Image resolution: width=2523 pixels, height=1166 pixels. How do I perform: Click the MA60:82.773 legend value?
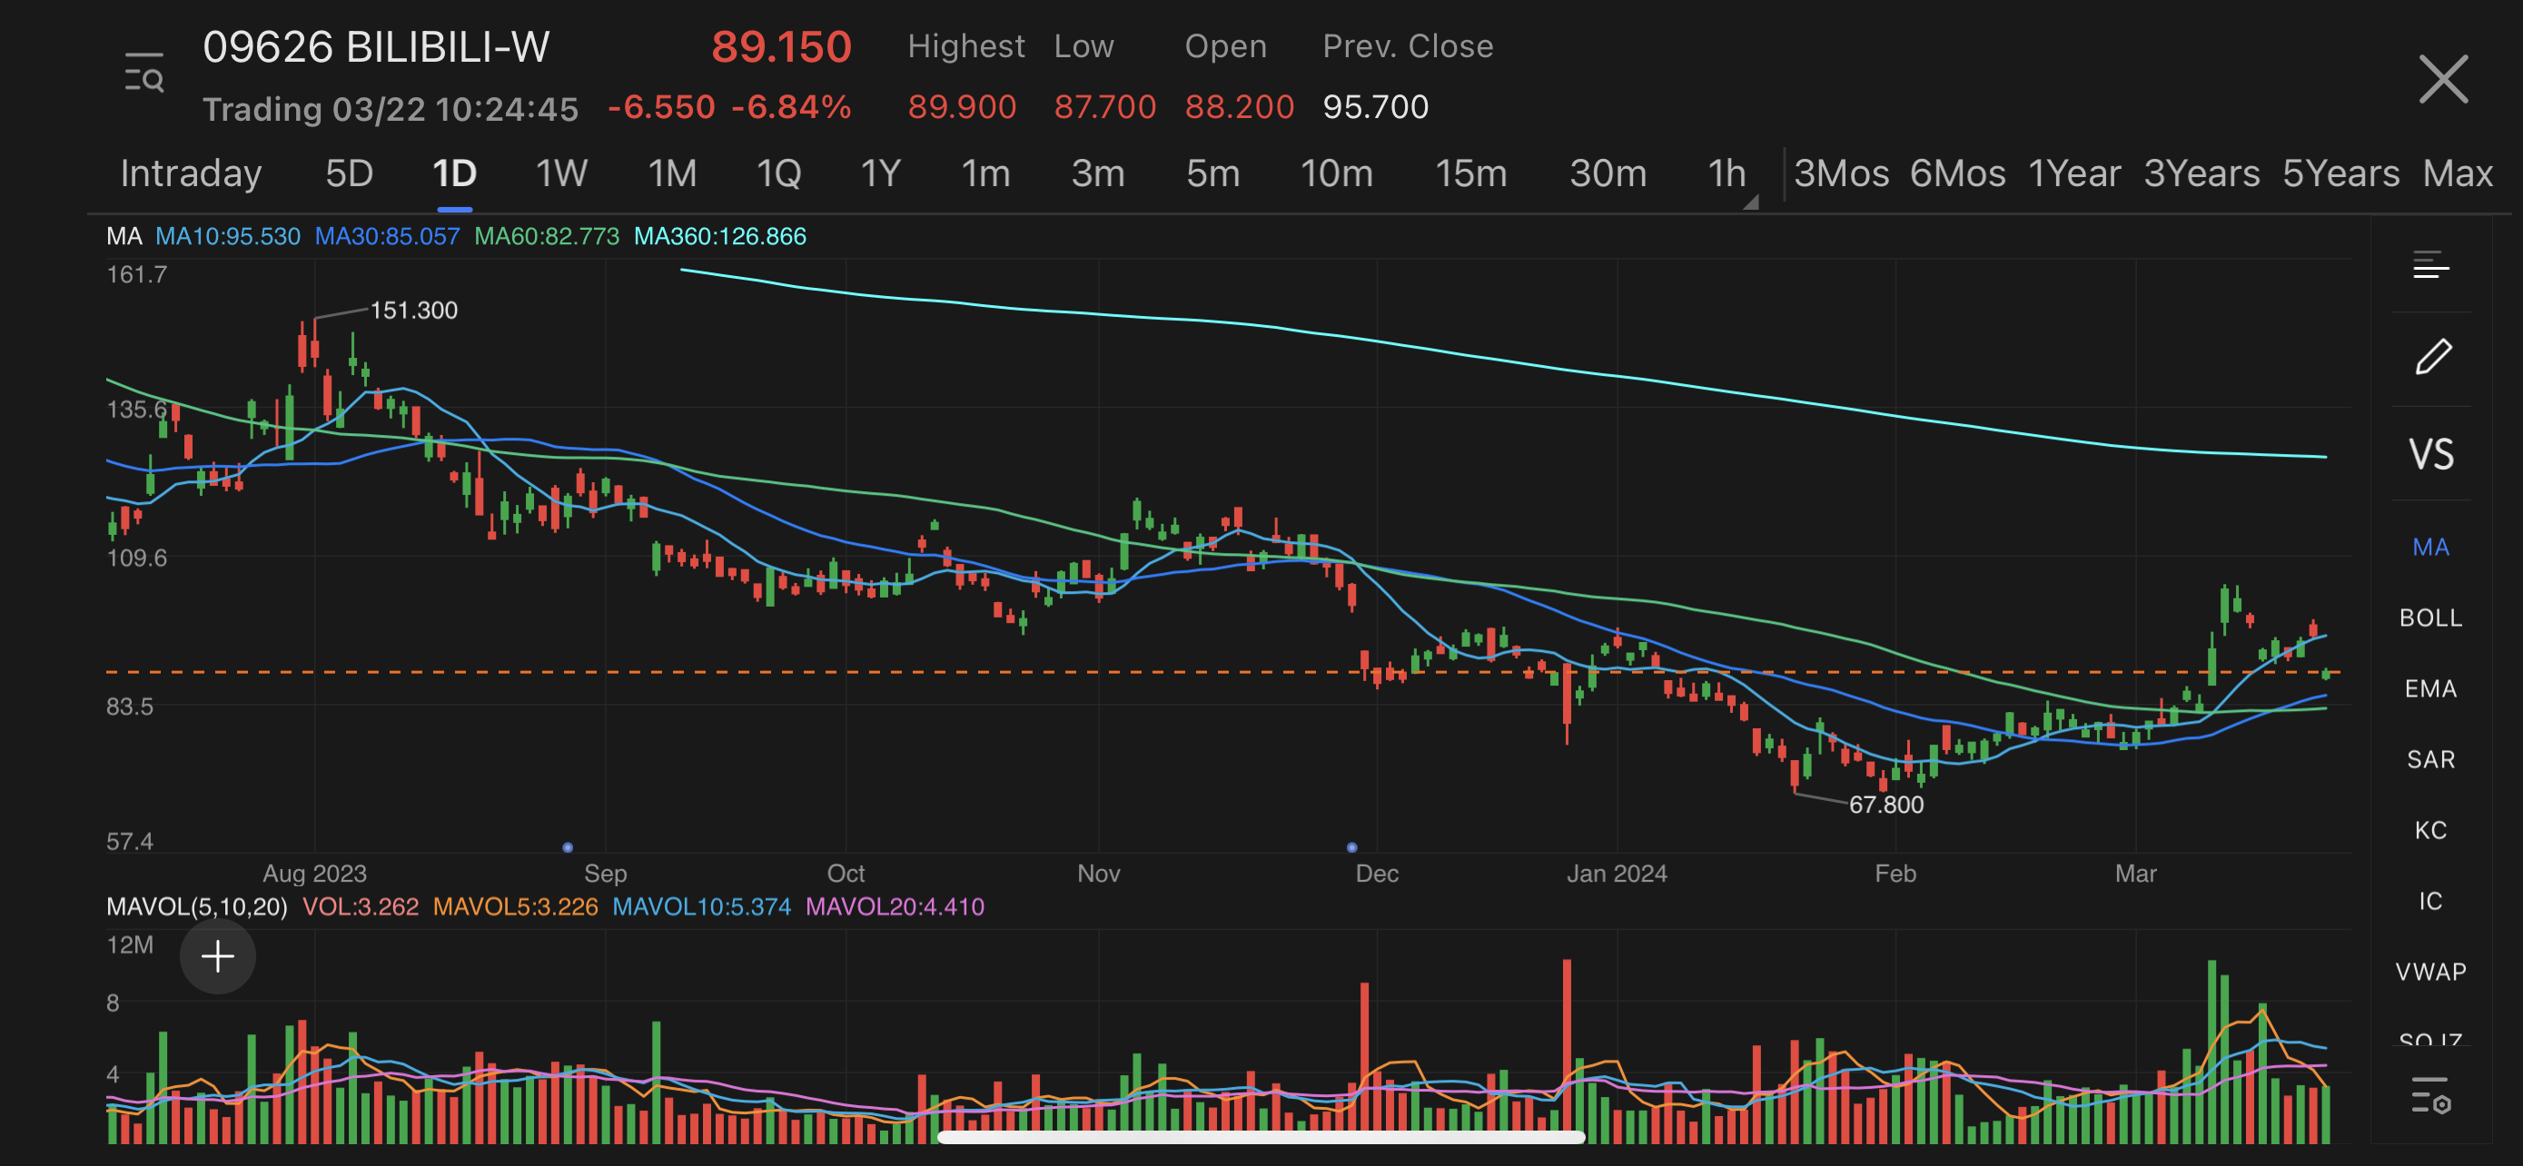pos(547,236)
